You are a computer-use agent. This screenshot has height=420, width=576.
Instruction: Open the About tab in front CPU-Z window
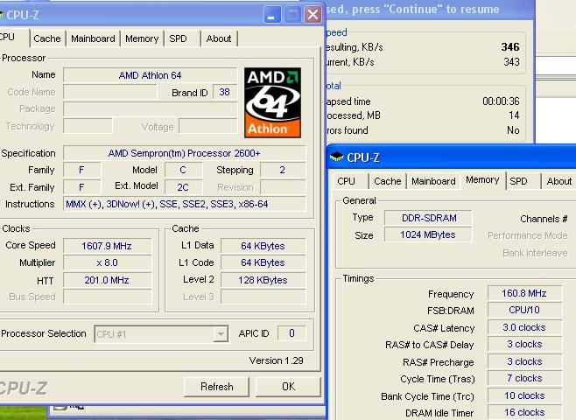coord(219,38)
